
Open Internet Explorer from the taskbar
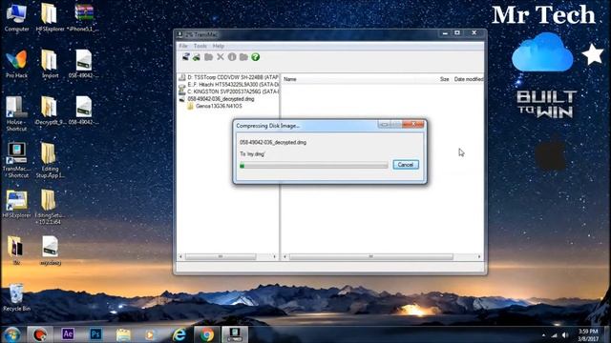pos(179,334)
